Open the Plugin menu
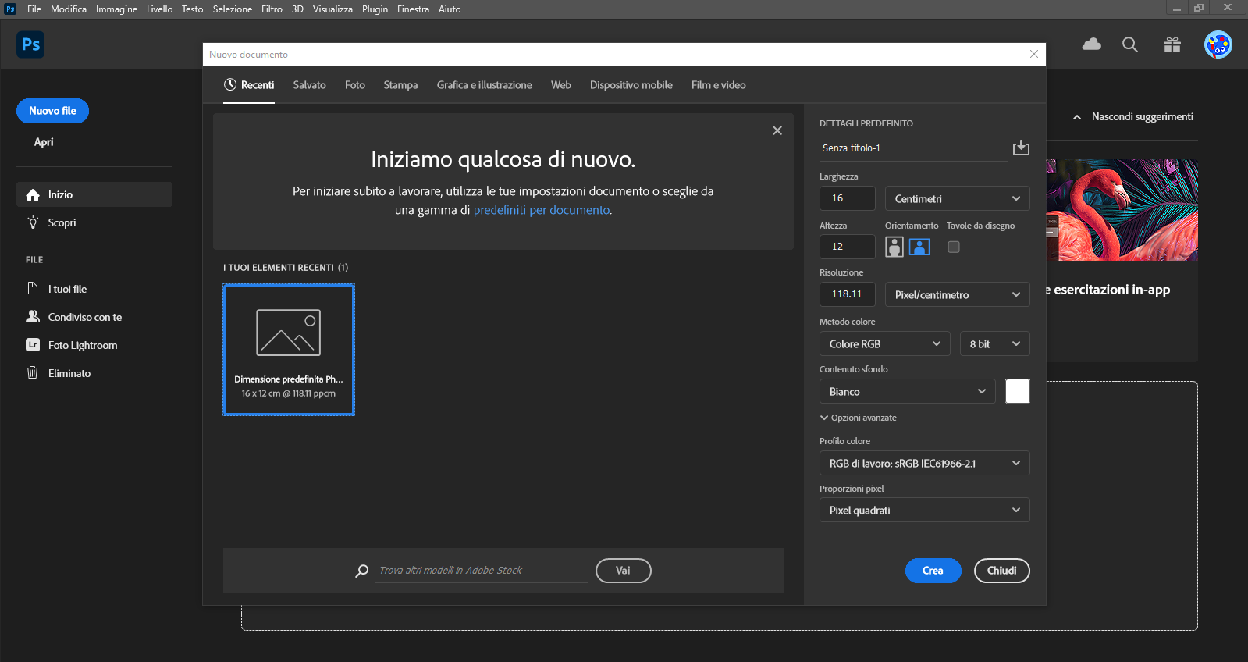 (375, 9)
